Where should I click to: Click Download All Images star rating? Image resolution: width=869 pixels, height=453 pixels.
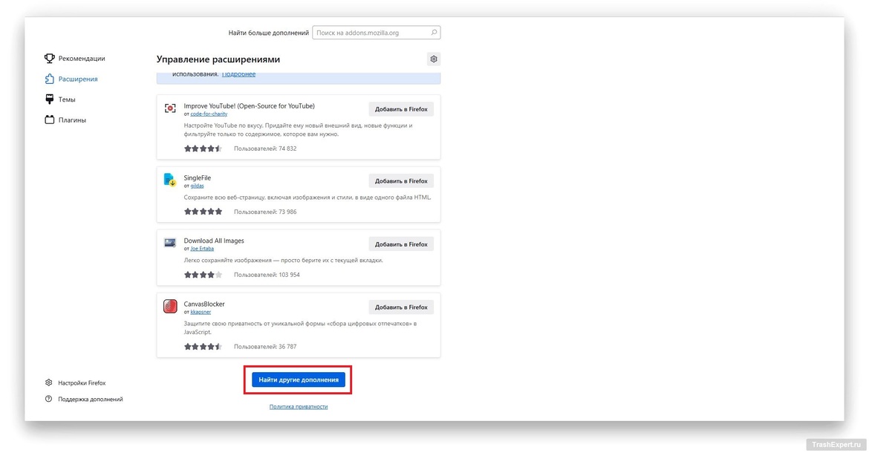point(204,275)
